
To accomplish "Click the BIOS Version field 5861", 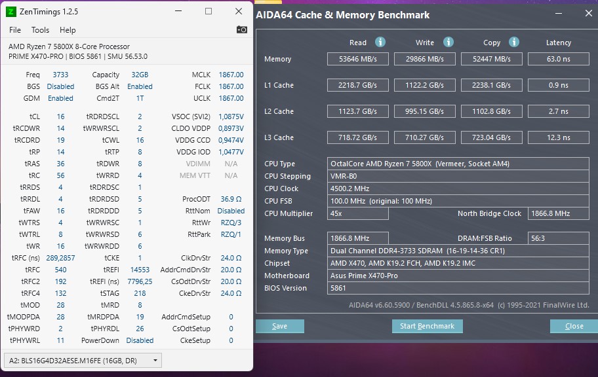I will pos(458,288).
